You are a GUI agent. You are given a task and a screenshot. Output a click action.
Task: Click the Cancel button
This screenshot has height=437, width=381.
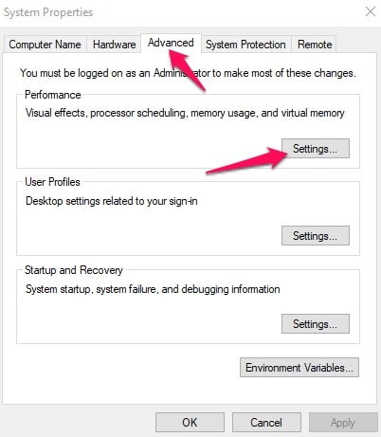tap(266, 422)
